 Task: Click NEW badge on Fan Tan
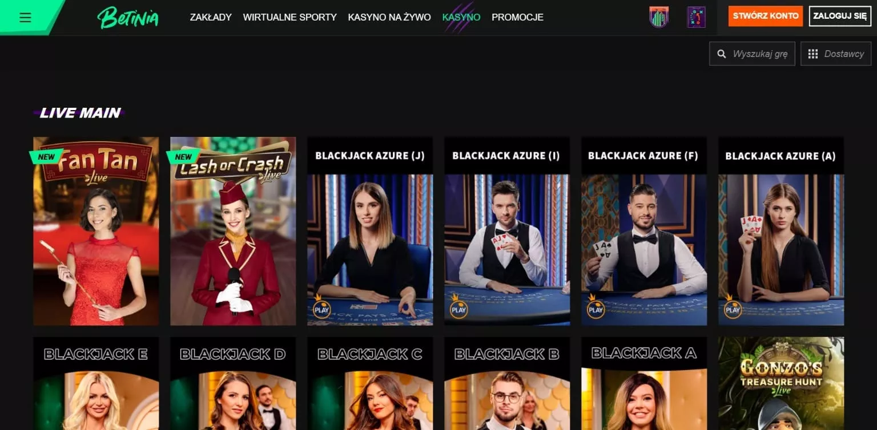pos(46,157)
